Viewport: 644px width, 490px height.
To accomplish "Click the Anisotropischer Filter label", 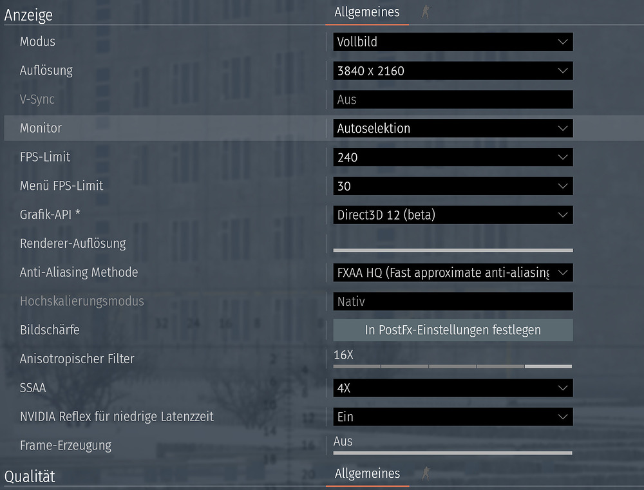I will tap(77, 359).
